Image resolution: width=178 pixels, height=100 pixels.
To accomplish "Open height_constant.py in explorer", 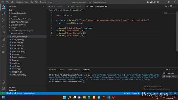I will (27, 57).
